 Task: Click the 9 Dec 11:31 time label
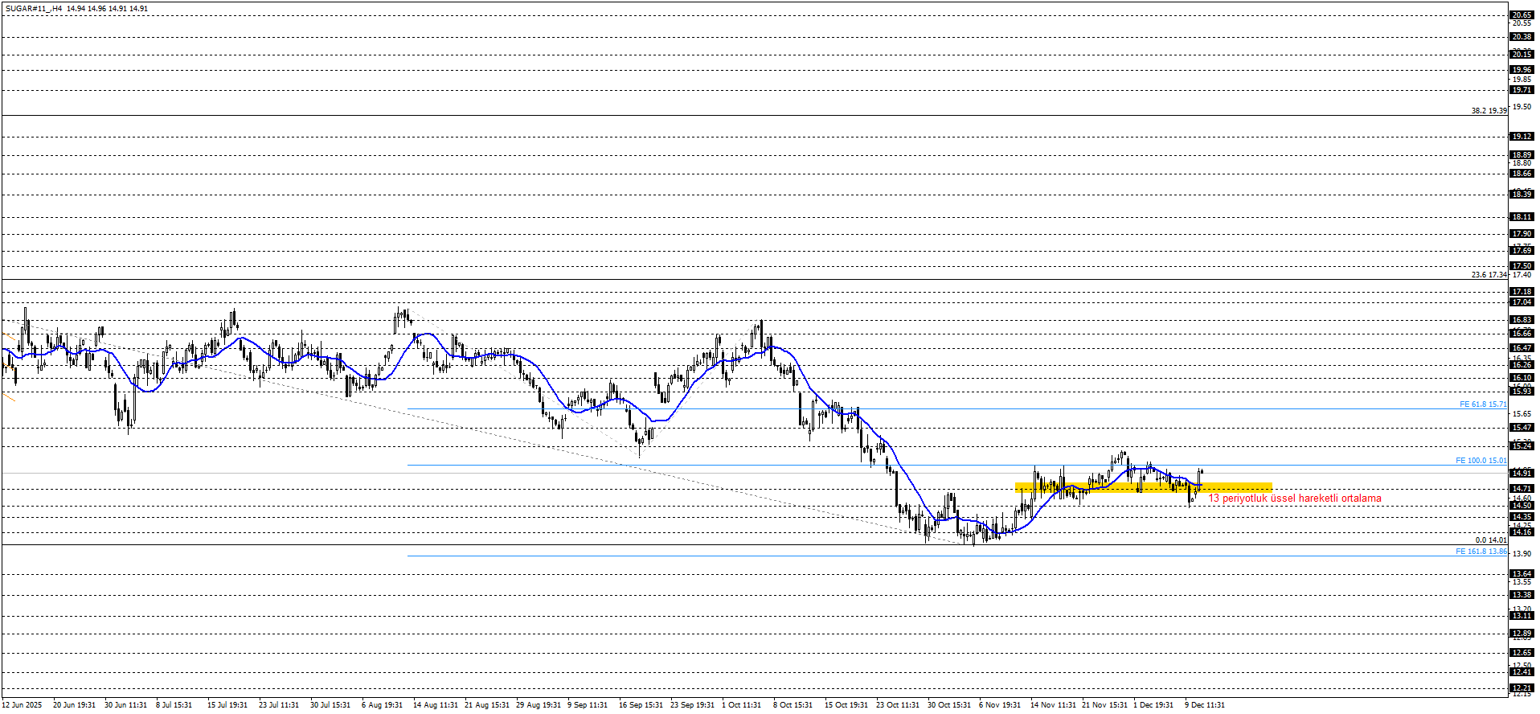tap(1204, 705)
